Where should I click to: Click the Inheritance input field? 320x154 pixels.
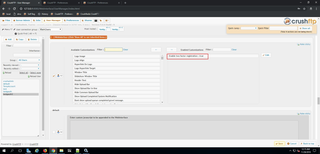coord(27,55)
